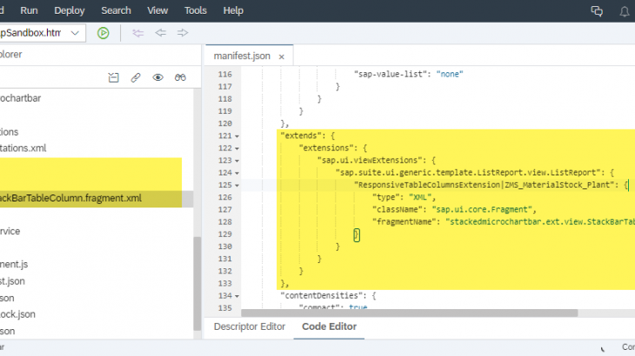The height and width of the screenshot is (356, 635).
Task: Collapse the code fold at line 123
Action: click(237, 162)
